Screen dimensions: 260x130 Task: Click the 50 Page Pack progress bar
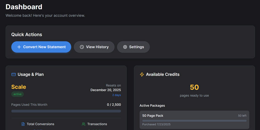(194, 121)
